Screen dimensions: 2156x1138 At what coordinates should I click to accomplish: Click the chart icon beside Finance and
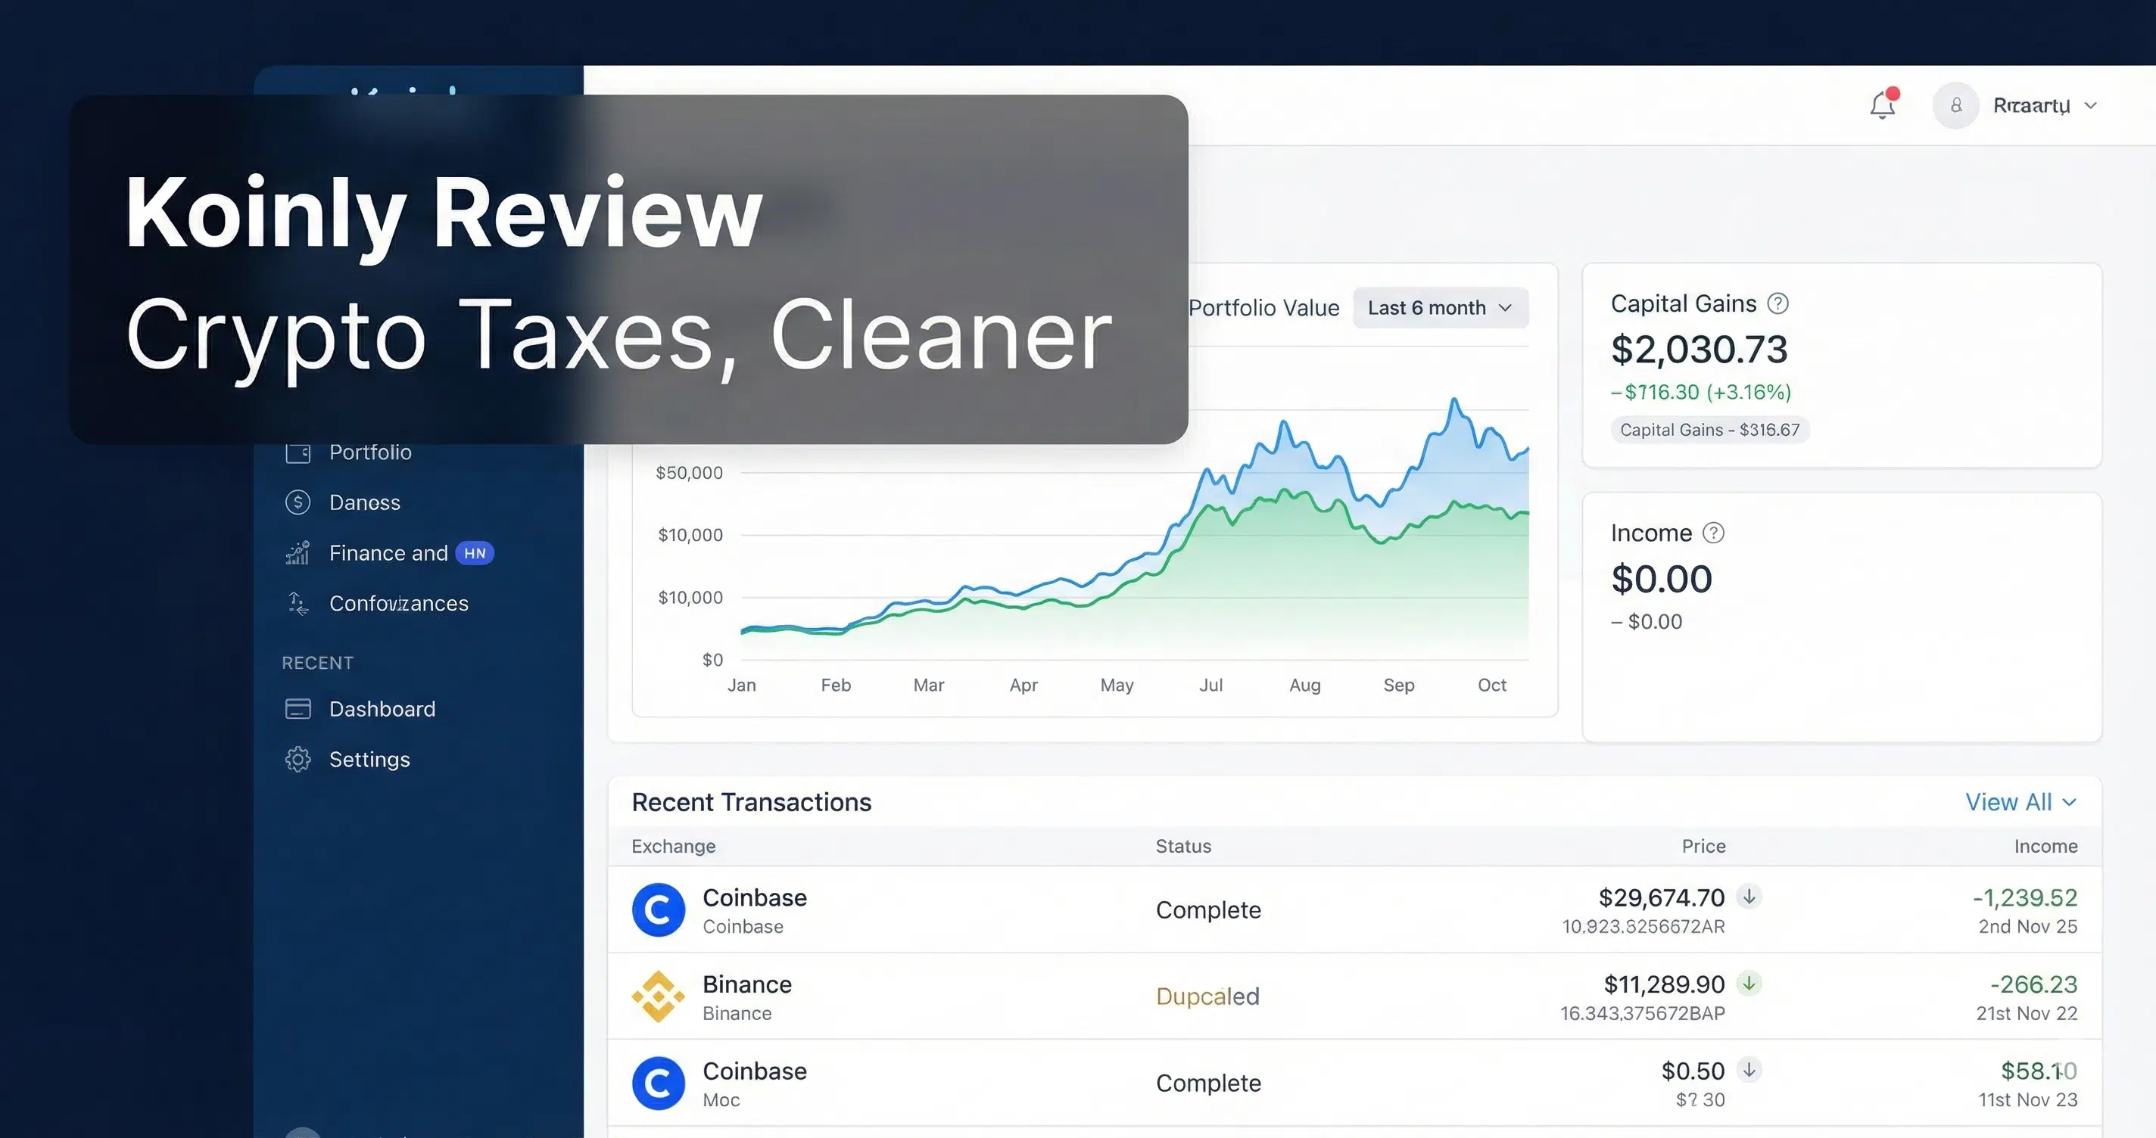tap(297, 553)
